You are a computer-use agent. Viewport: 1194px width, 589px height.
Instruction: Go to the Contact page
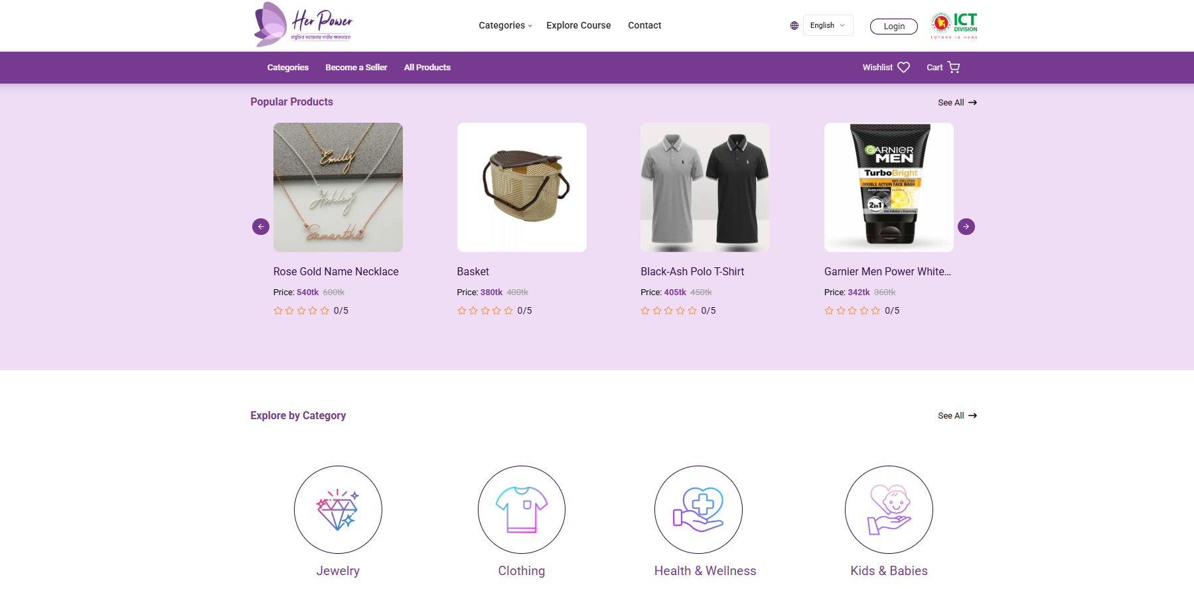click(x=644, y=25)
